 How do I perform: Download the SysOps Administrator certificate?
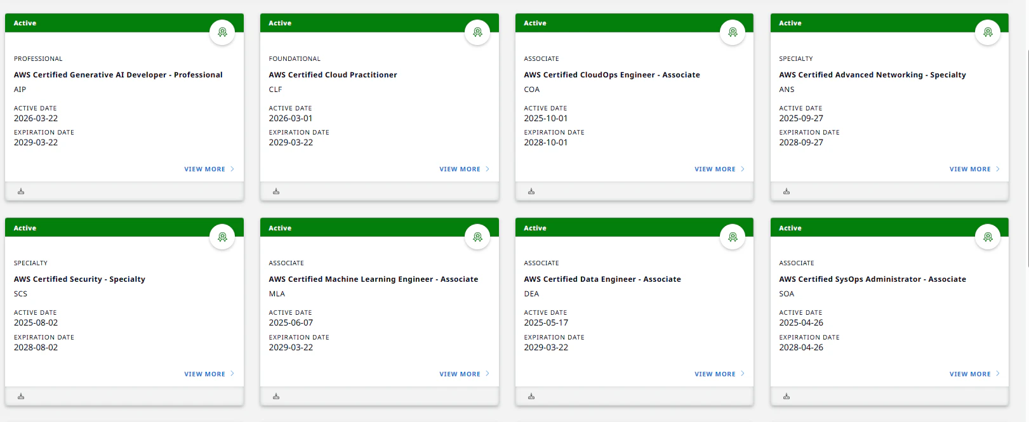coord(787,396)
